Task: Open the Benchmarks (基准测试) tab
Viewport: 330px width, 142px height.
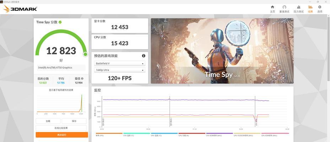Action: pos(284,9)
